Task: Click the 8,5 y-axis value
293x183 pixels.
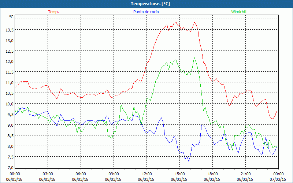Action: pos(10,135)
